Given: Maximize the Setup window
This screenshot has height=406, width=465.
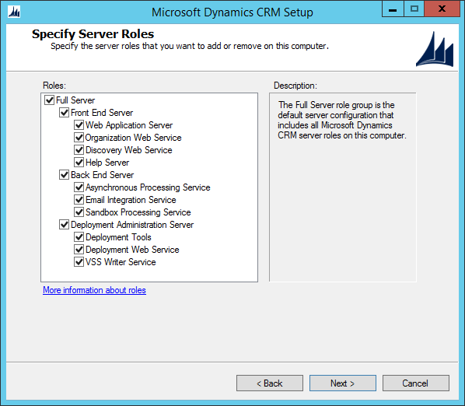Looking at the screenshot, I should [414, 9].
